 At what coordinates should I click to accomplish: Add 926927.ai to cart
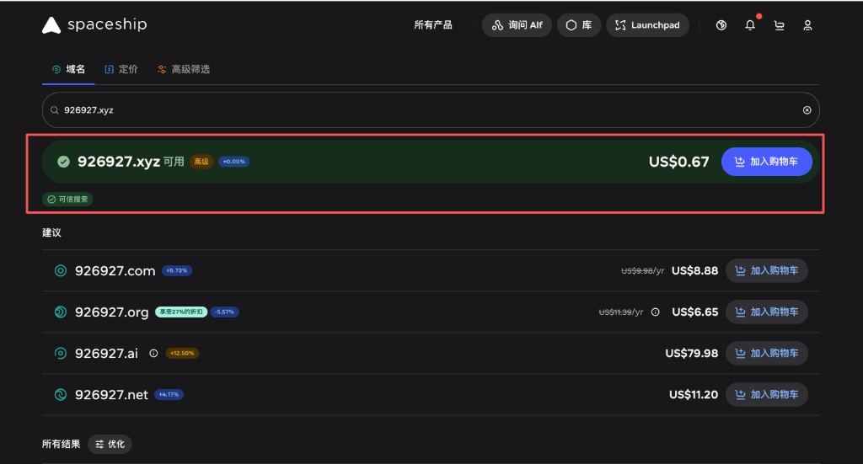[x=767, y=353]
